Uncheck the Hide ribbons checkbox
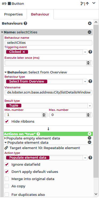 click(x=7, y=121)
